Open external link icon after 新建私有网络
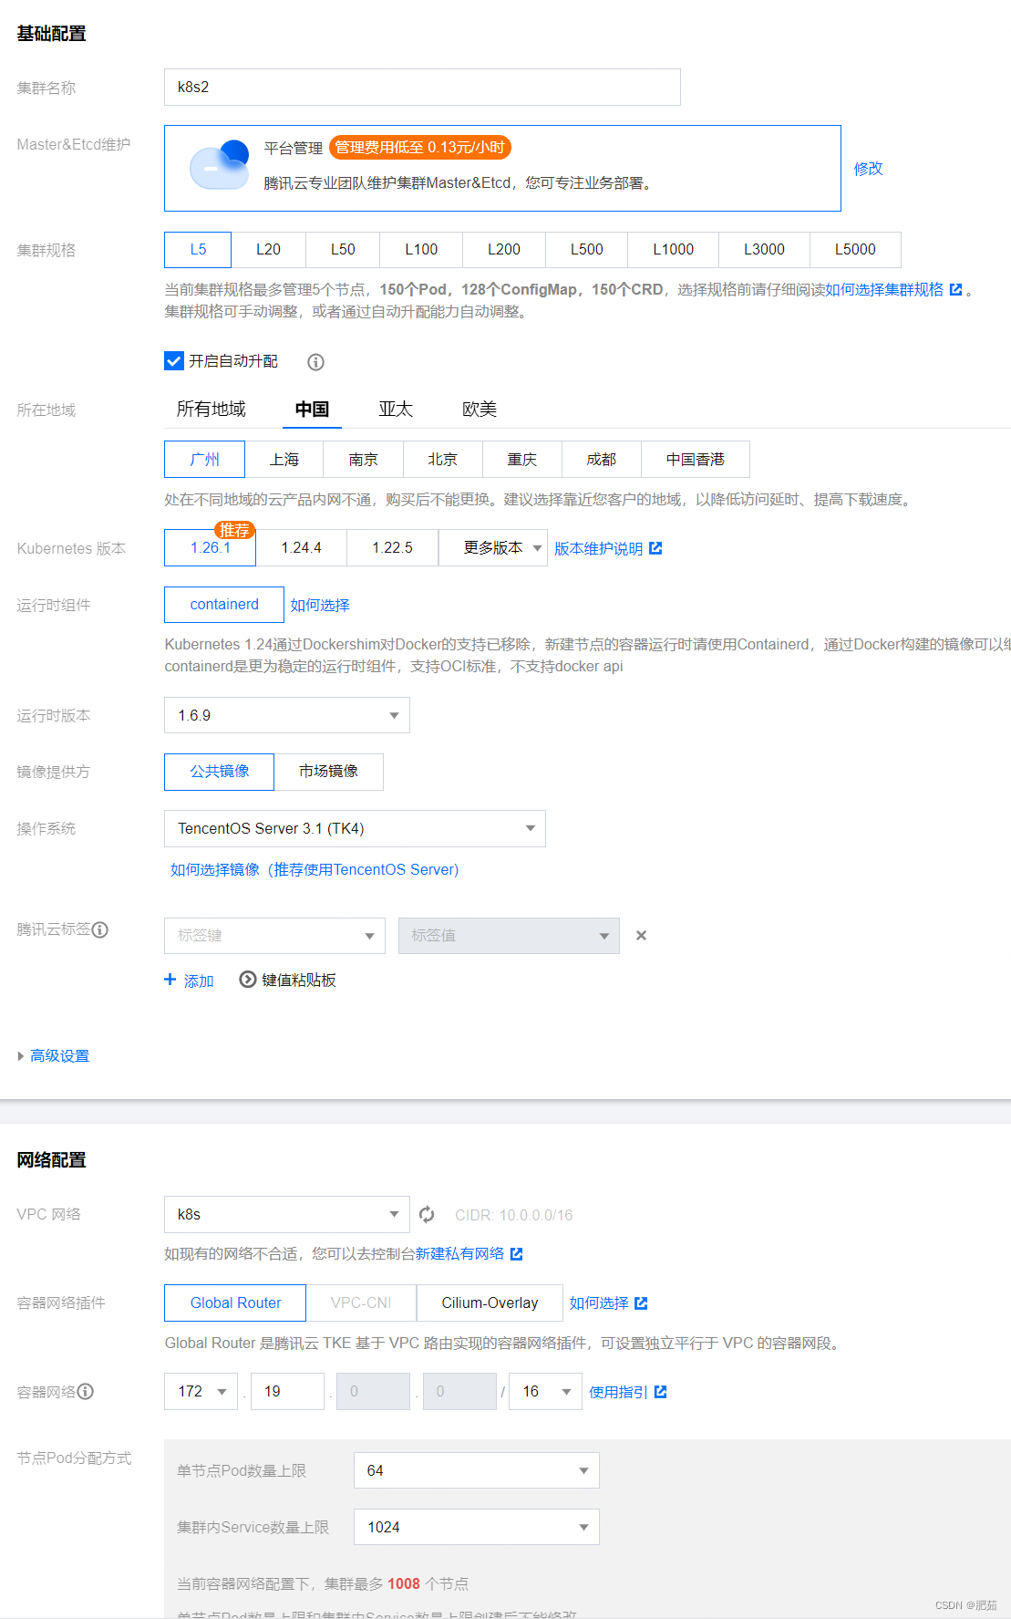This screenshot has height=1619, width=1011. pyautogui.click(x=516, y=1254)
